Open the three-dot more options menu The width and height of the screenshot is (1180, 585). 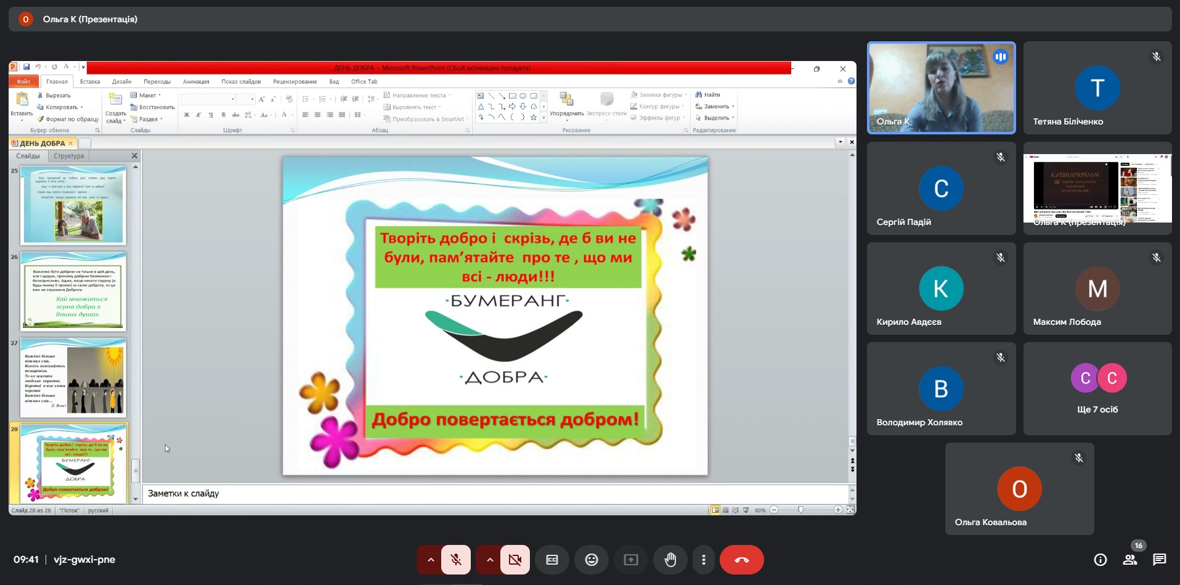click(704, 560)
